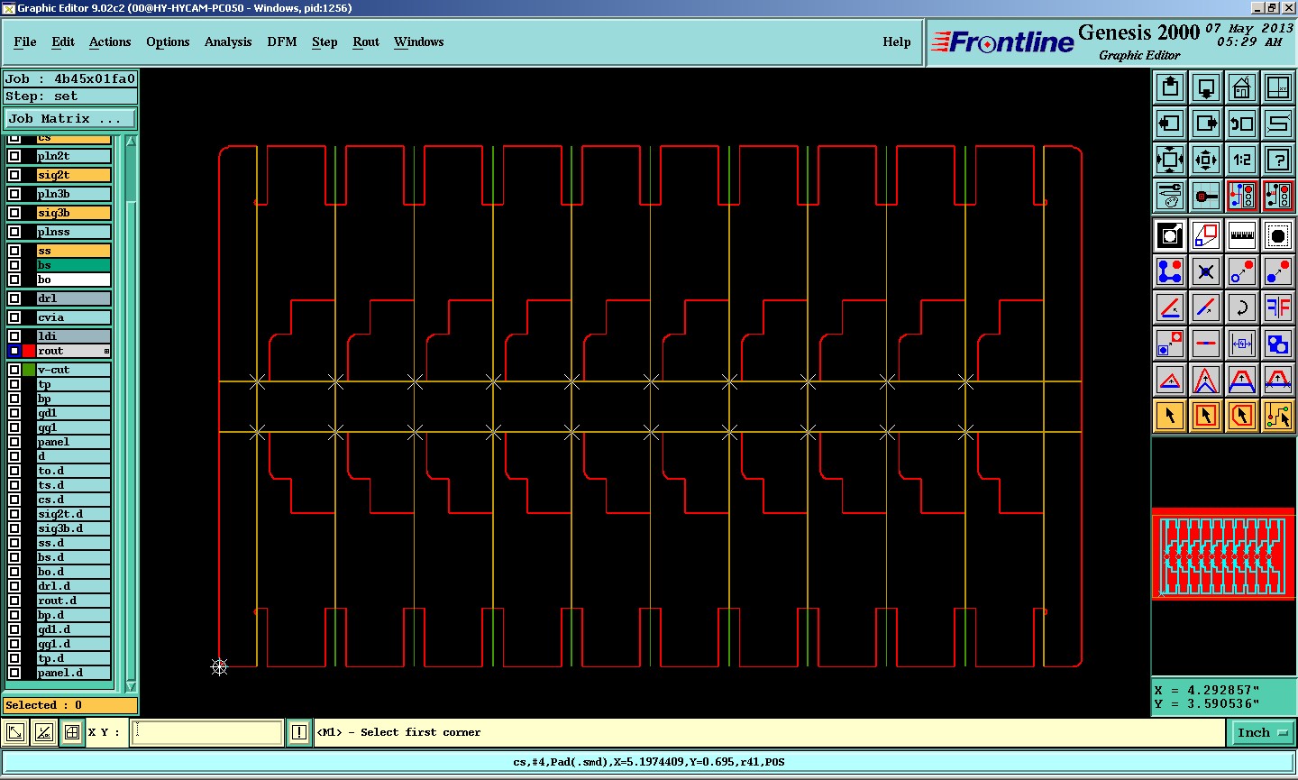This screenshot has width=1298, height=780.
Task: Click the layer list scrollbar down arrow
Action: [131, 686]
